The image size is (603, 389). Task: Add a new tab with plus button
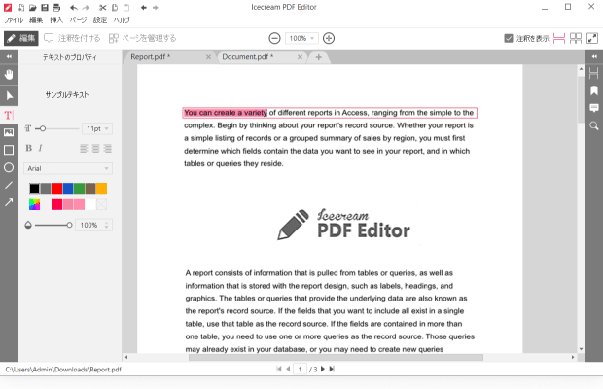coord(318,57)
